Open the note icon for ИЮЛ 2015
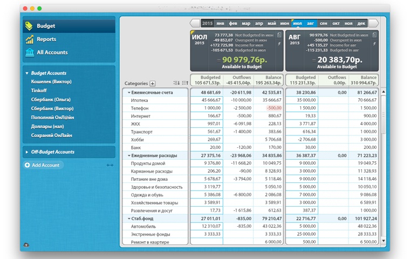This screenshot has height=259, width=410. pos(279,35)
